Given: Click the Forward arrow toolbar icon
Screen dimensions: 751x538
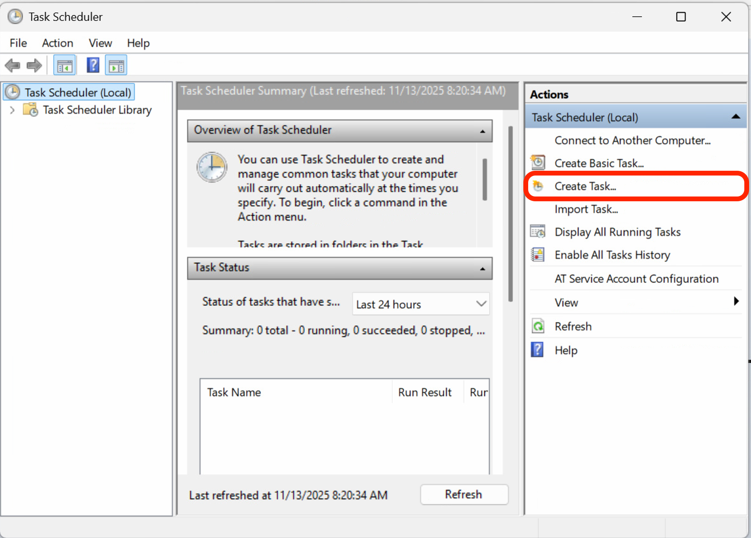Looking at the screenshot, I should pos(34,65).
